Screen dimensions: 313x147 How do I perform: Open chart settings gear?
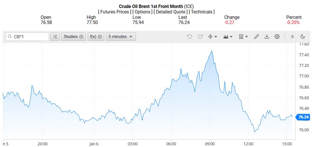click(x=277, y=37)
